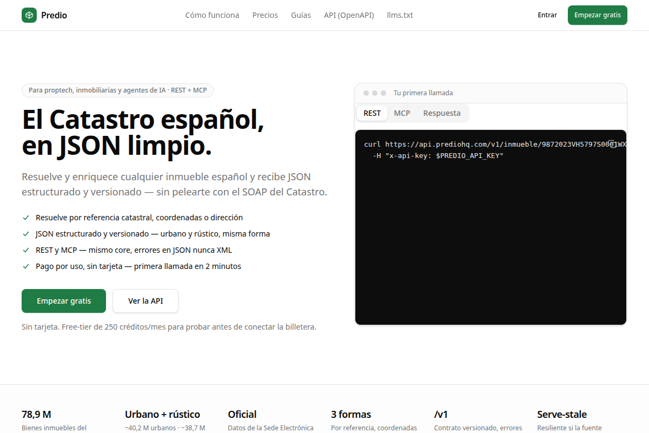
Task: Open the Guías section
Action: pos(301,15)
